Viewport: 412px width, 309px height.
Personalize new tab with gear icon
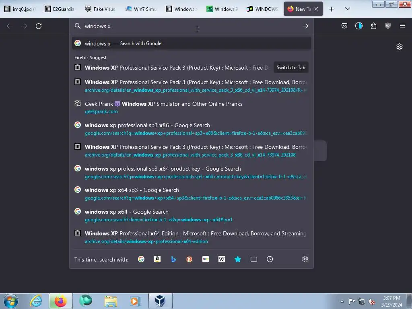tap(400, 47)
